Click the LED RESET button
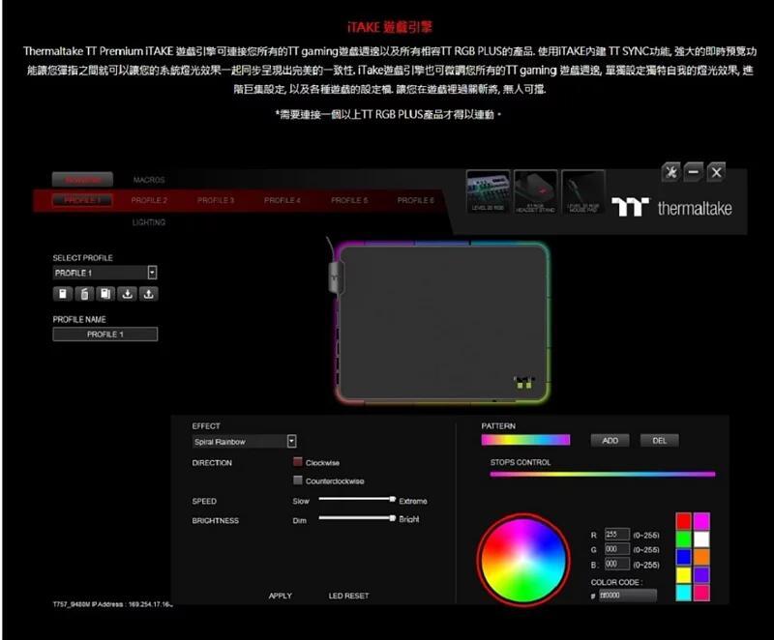 [348, 596]
